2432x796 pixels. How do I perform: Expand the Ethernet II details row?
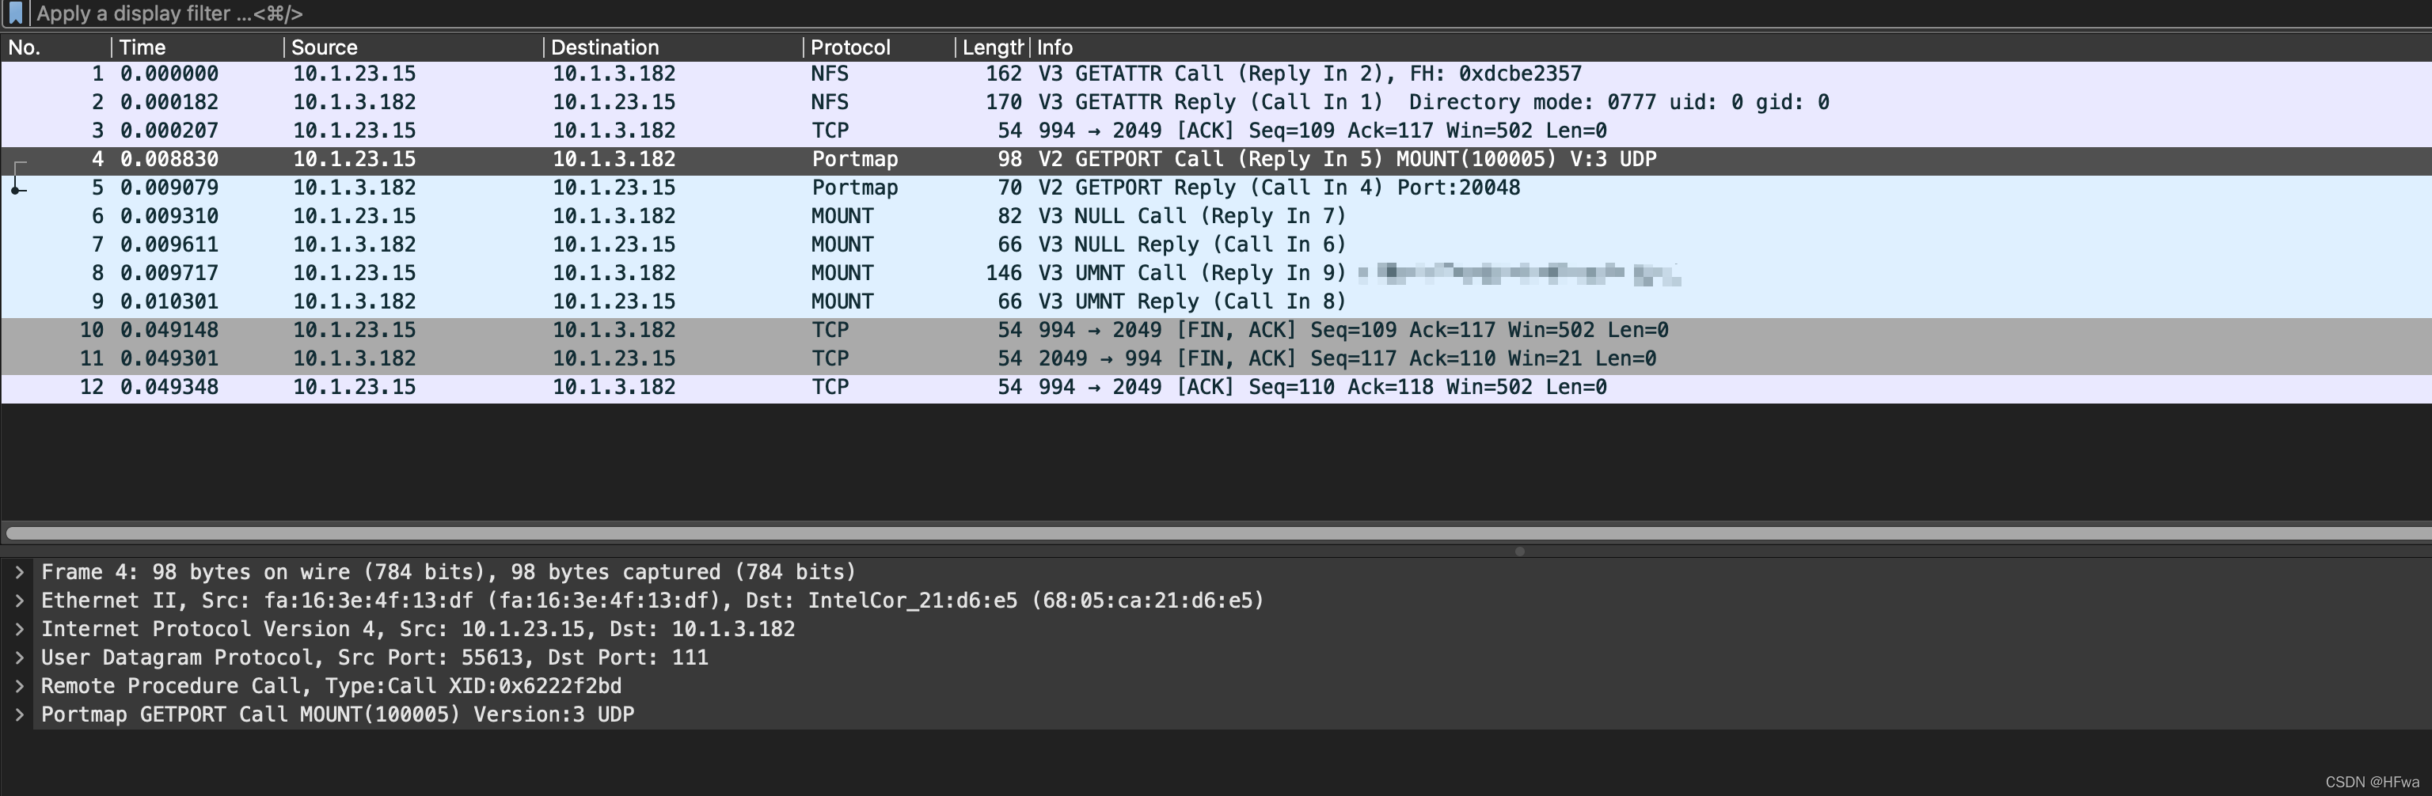(19, 601)
